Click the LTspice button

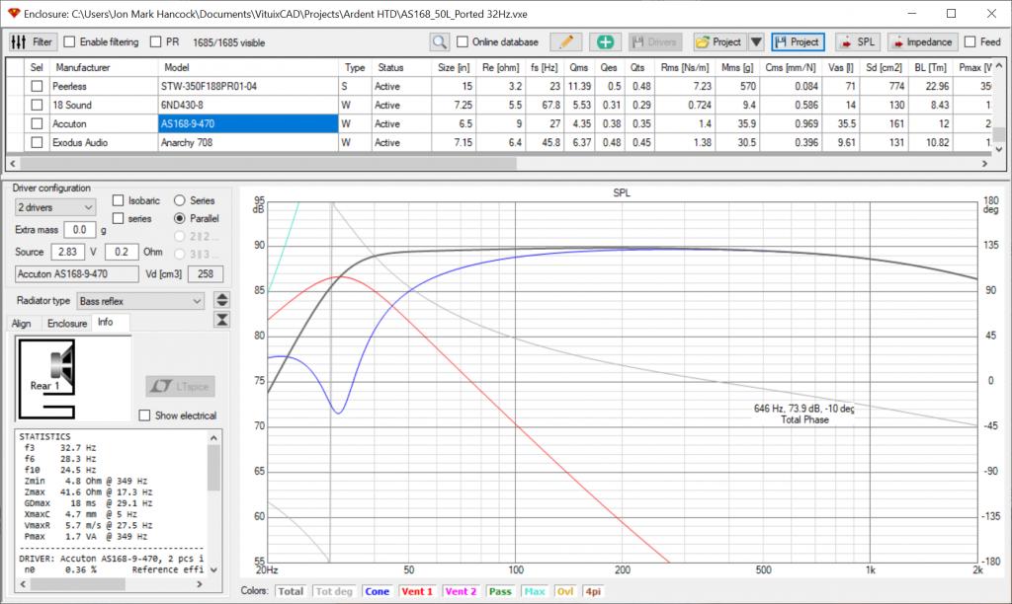(x=180, y=386)
